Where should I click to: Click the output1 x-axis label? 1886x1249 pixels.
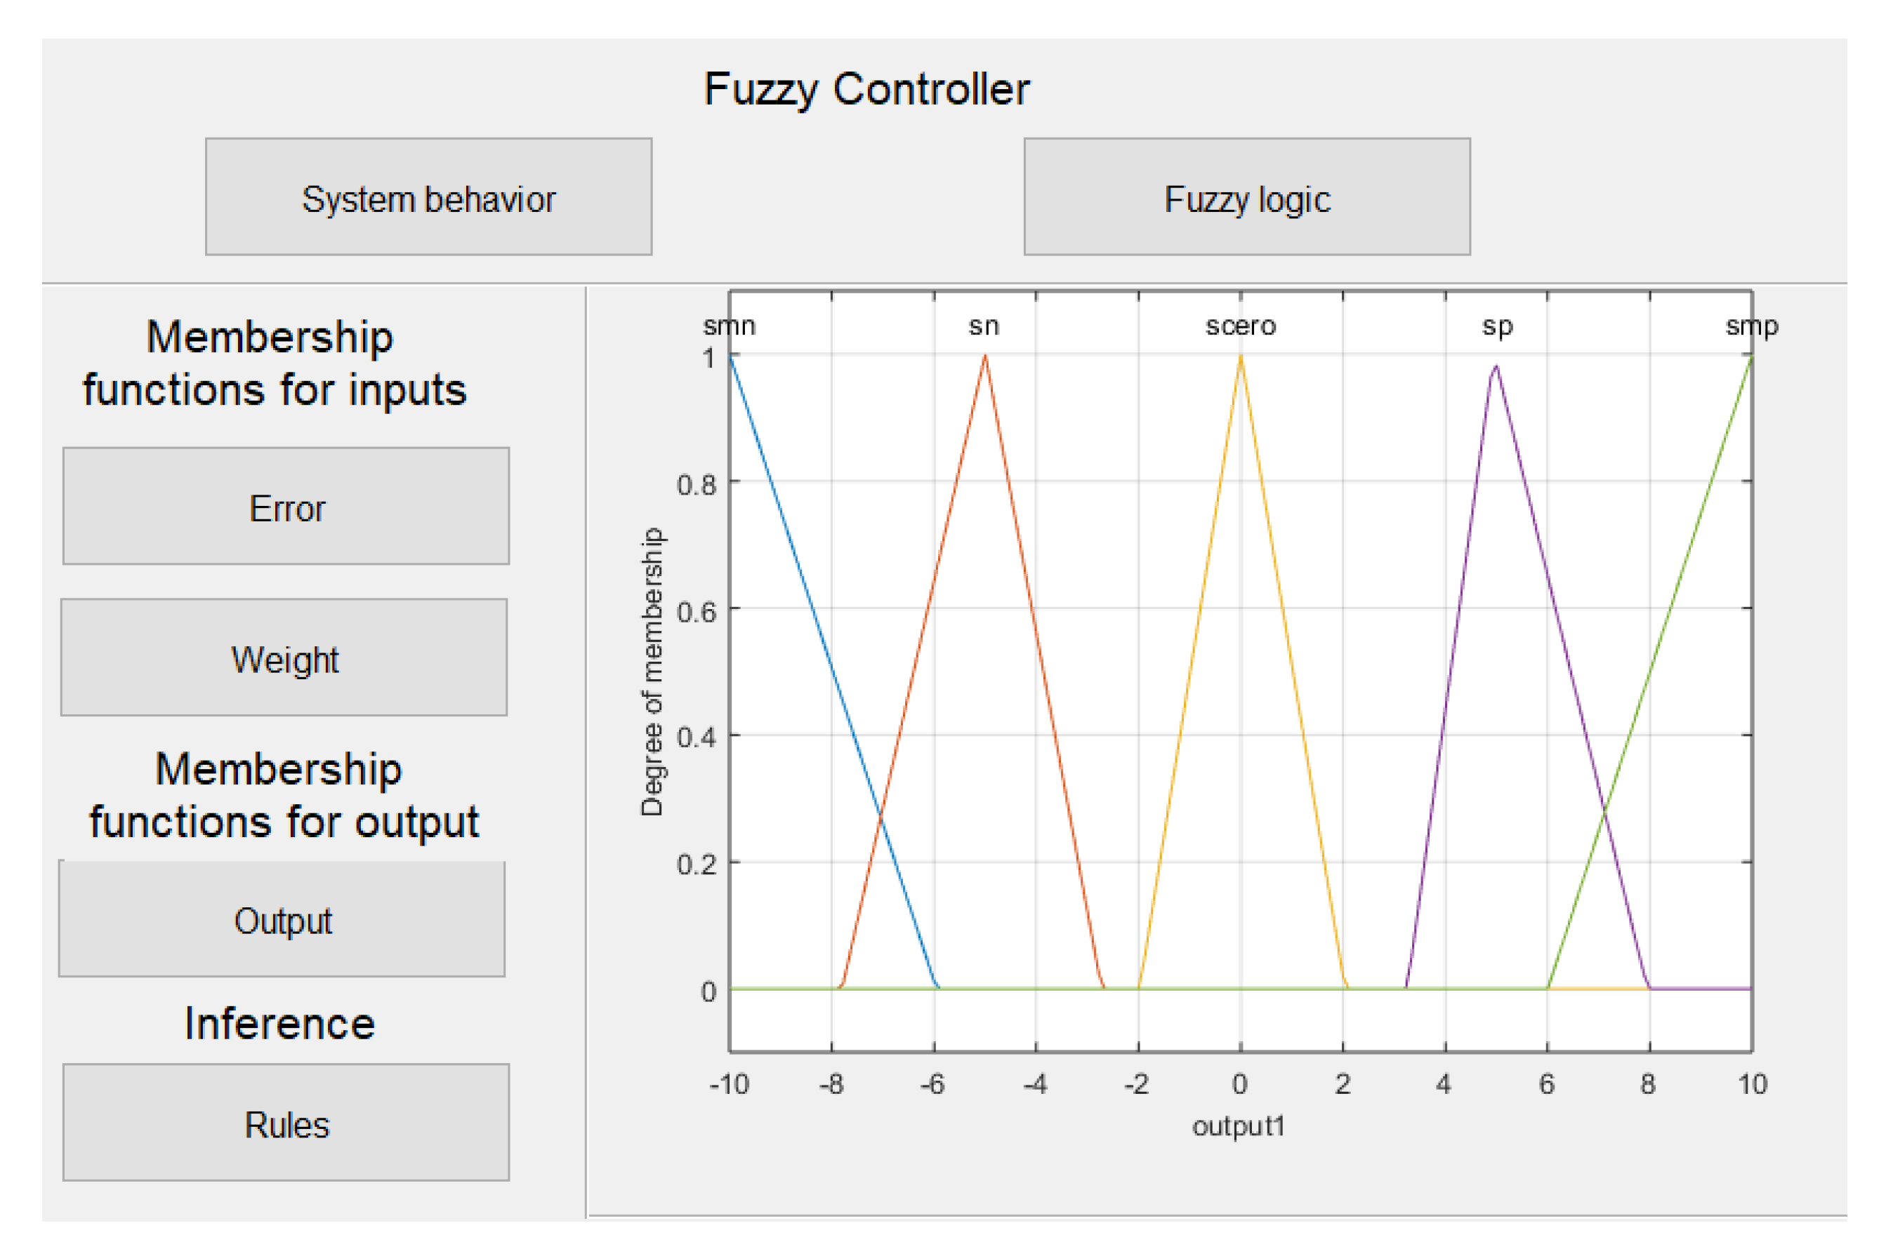click(1238, 1126)
